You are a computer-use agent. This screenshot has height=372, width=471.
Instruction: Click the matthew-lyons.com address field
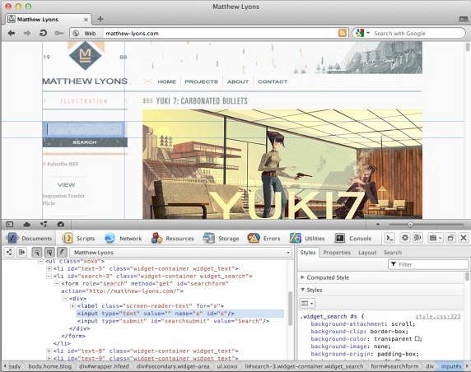click(221, 33)
